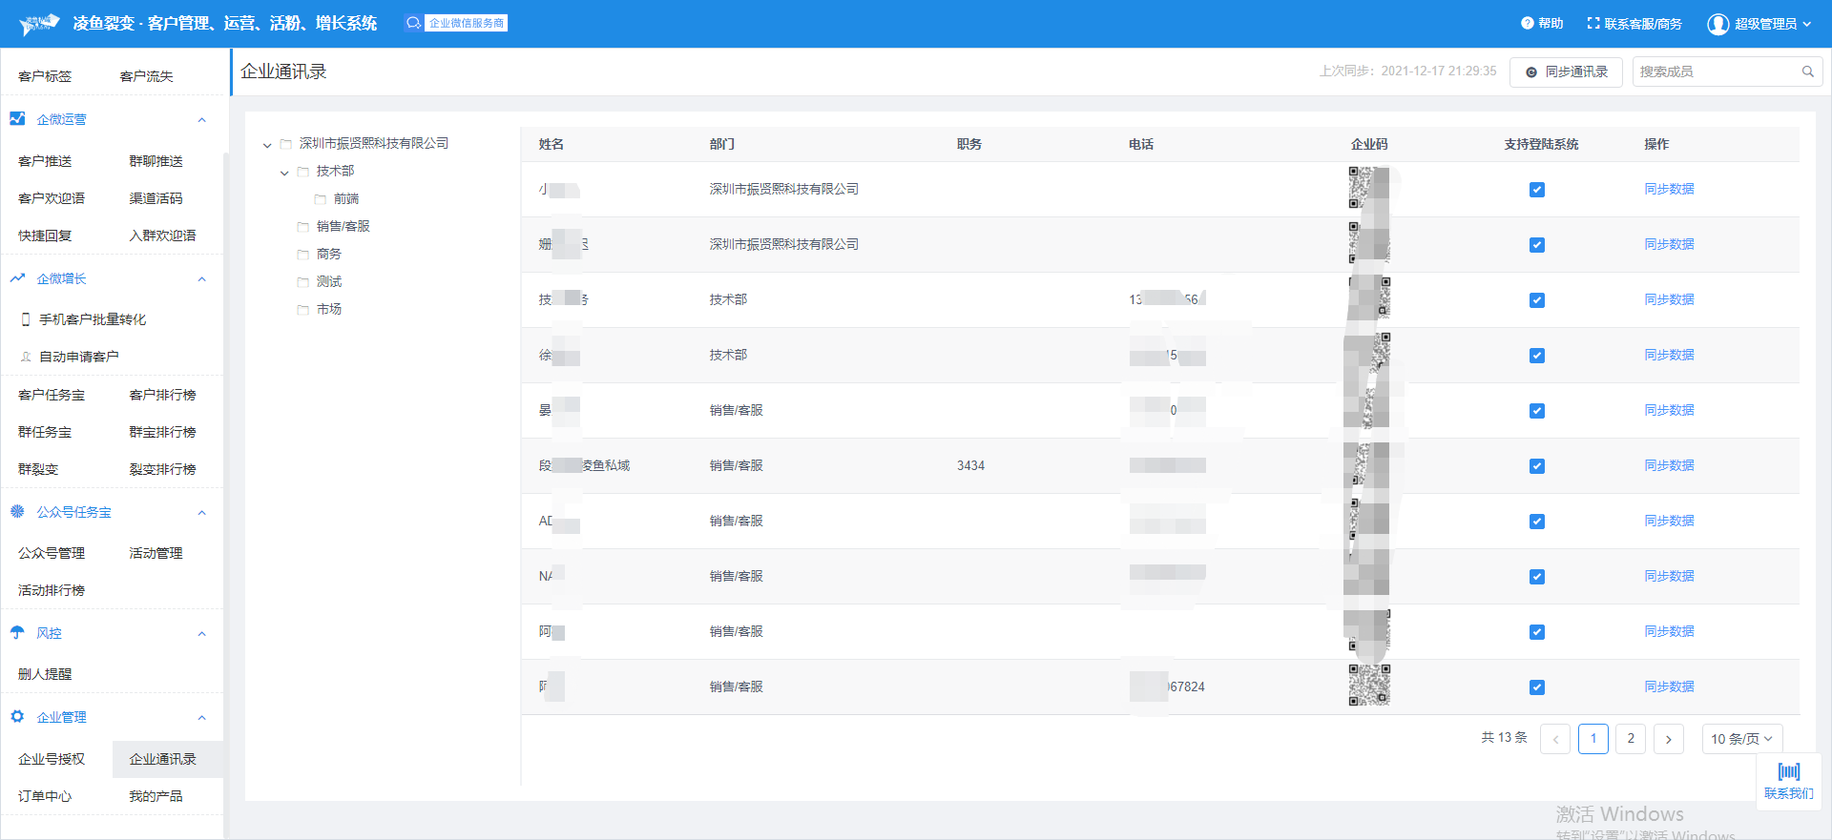Uncheck login support for first member row
Viewport: 1832px width, 840px height.
click(1536, 190)
